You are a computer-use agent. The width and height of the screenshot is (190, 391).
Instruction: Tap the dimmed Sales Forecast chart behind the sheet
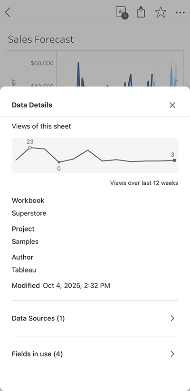click(95, 68)
